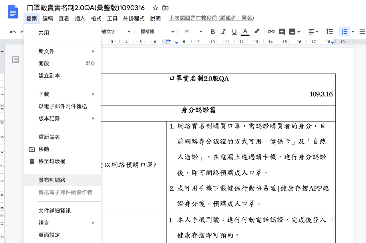Add a comment from the toolbar

point(282,32)
